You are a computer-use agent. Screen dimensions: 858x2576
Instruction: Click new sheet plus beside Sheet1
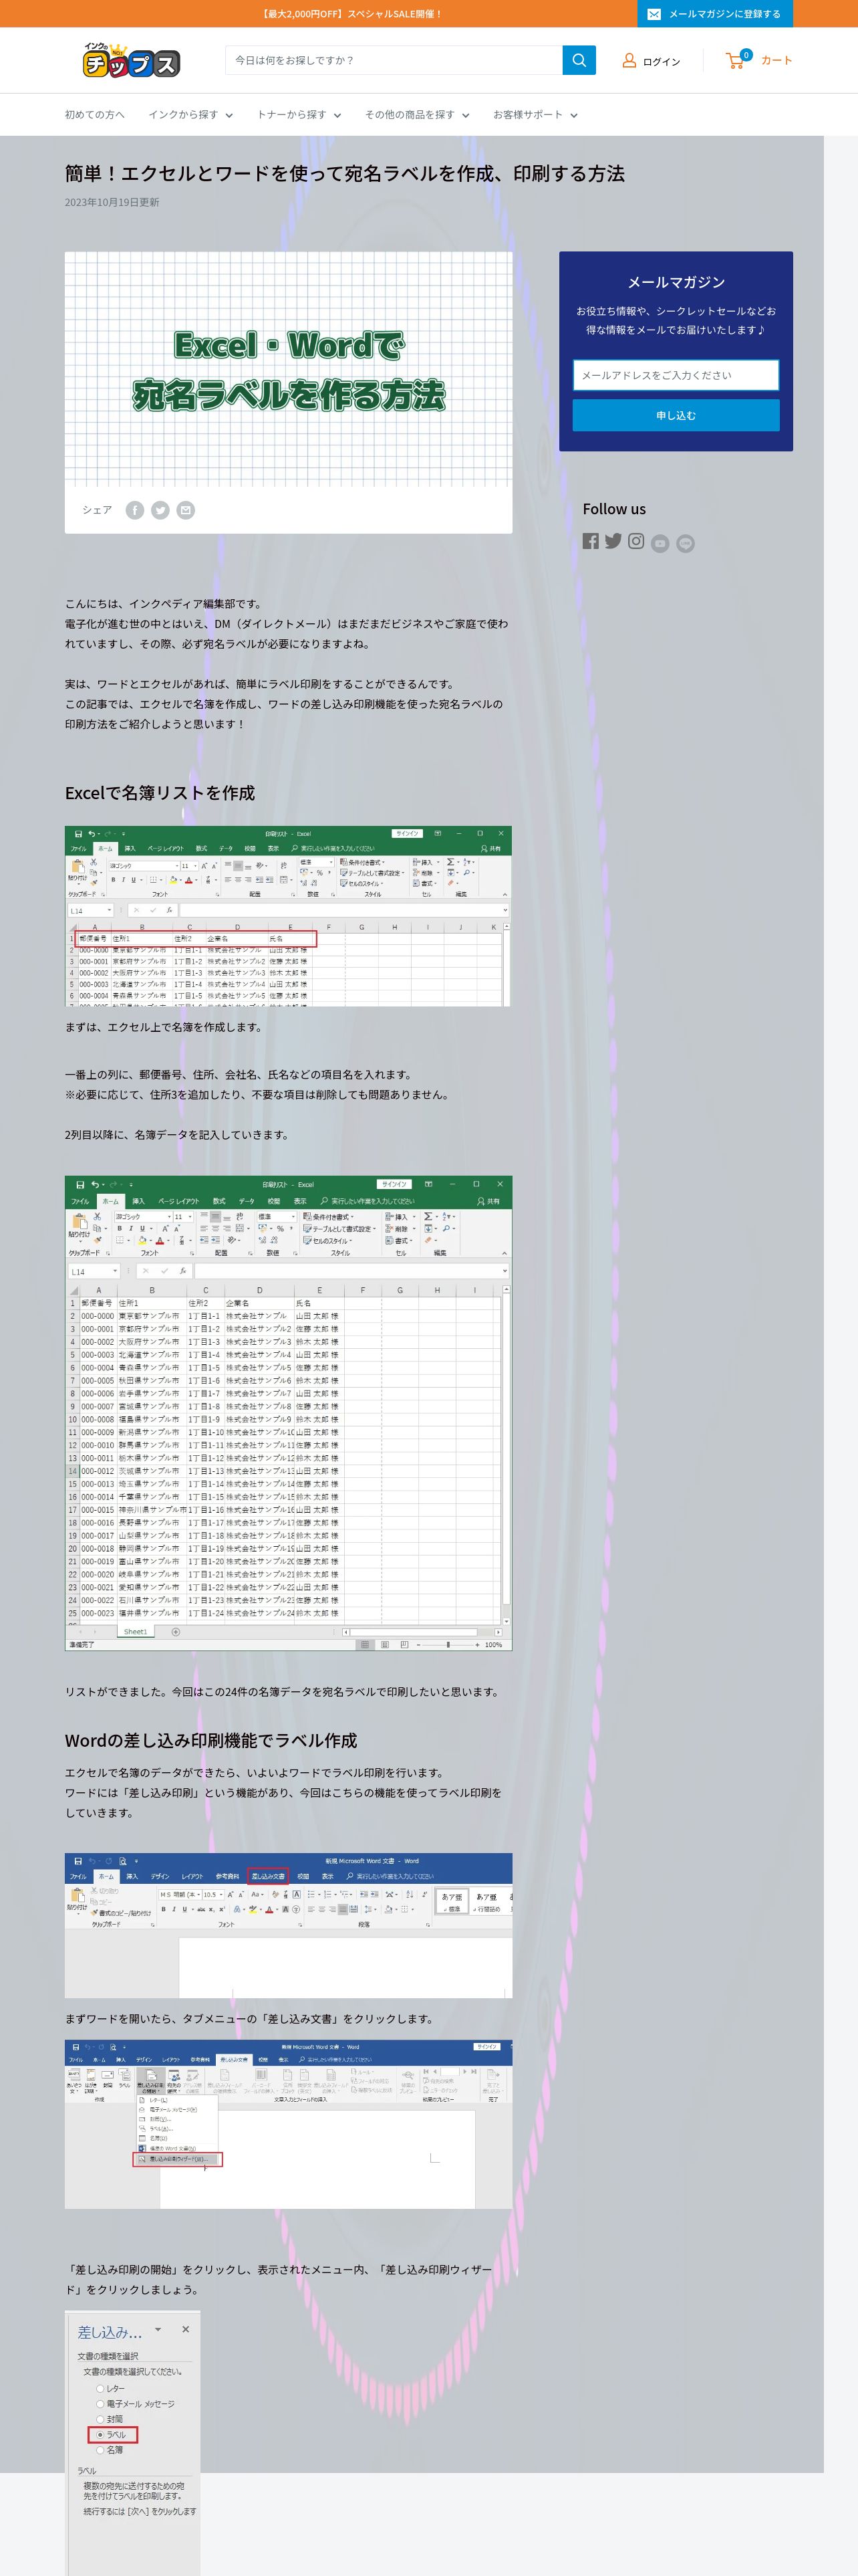click(x=176, y=1632)
